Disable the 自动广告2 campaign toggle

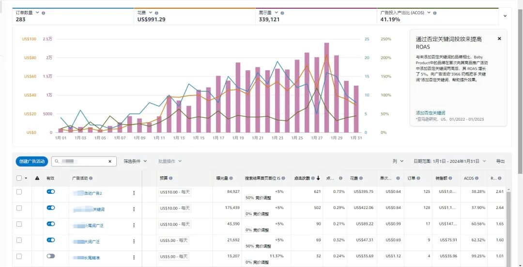pos(51,191)
